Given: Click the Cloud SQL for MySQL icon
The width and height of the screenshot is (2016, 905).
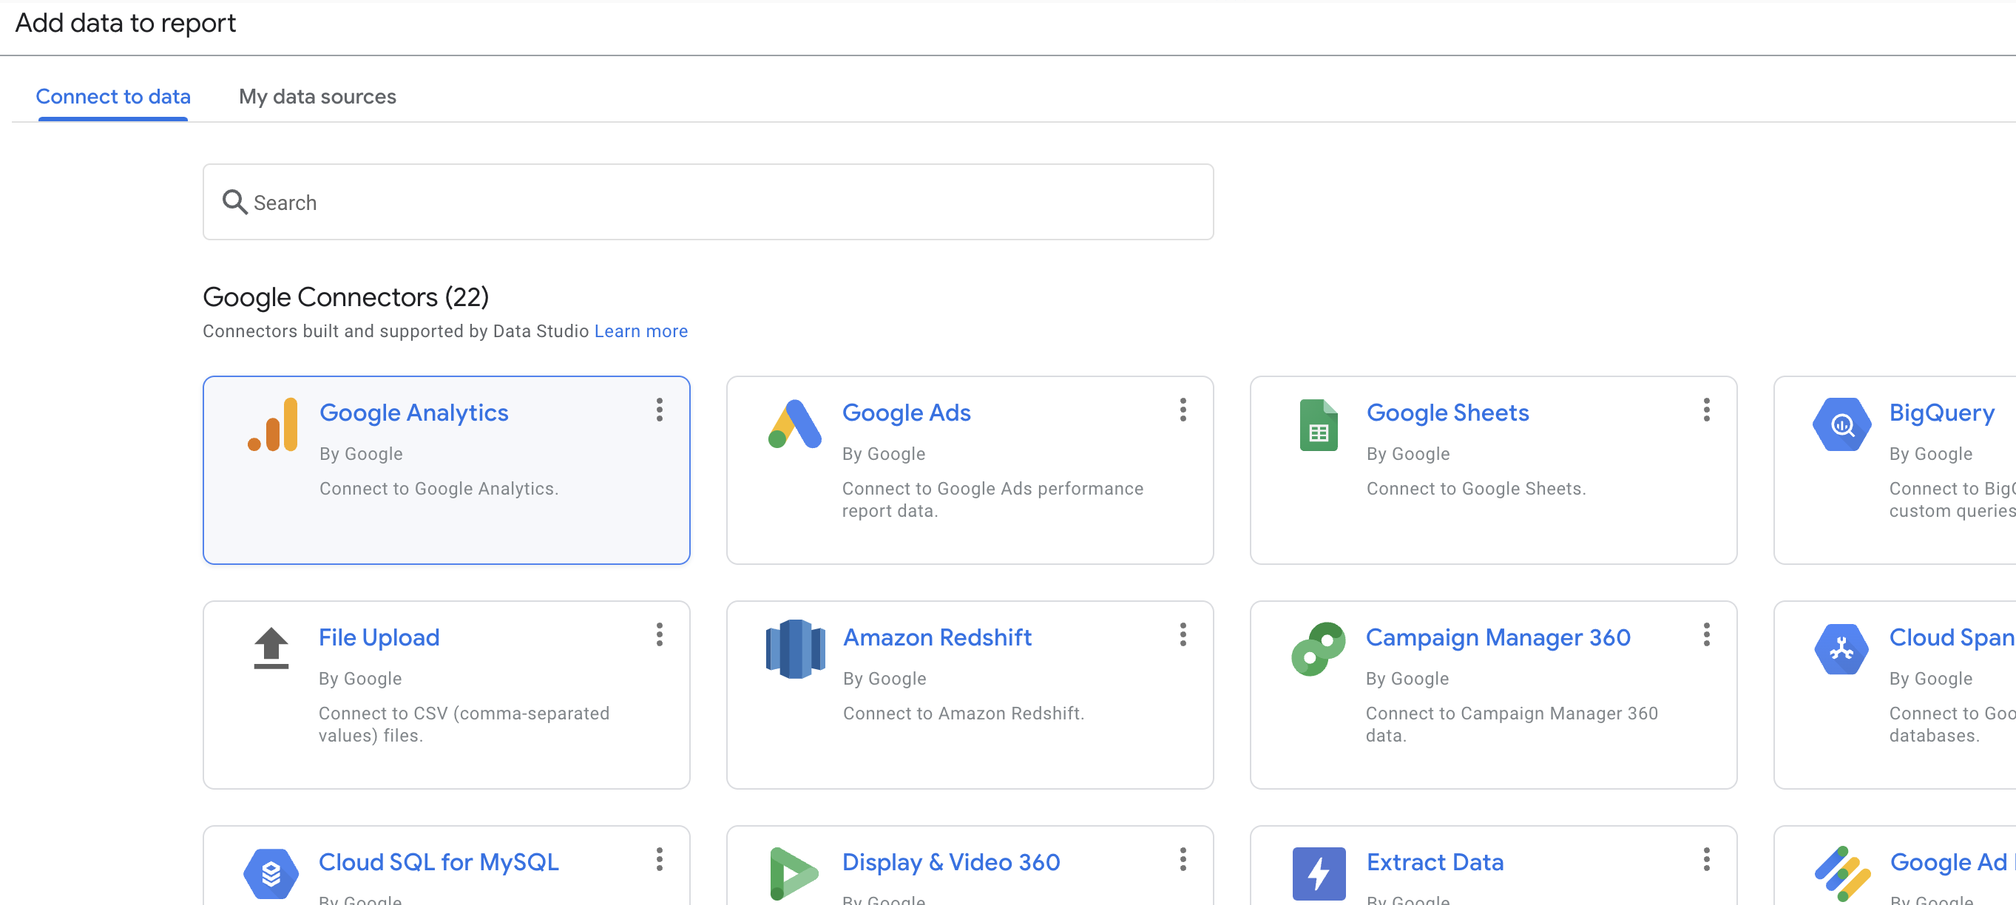Looking at the screenshot, I should [x=271, y=874].
